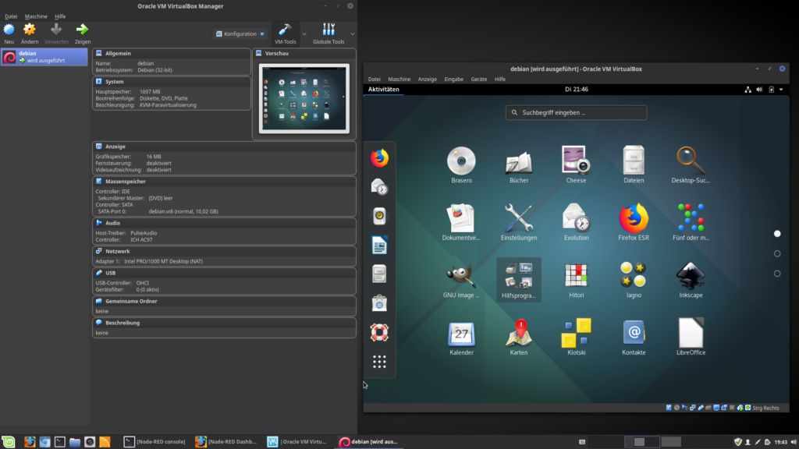Open the VM-Tools hammer icon
This screenshot has height=449, width=799.
286,30
